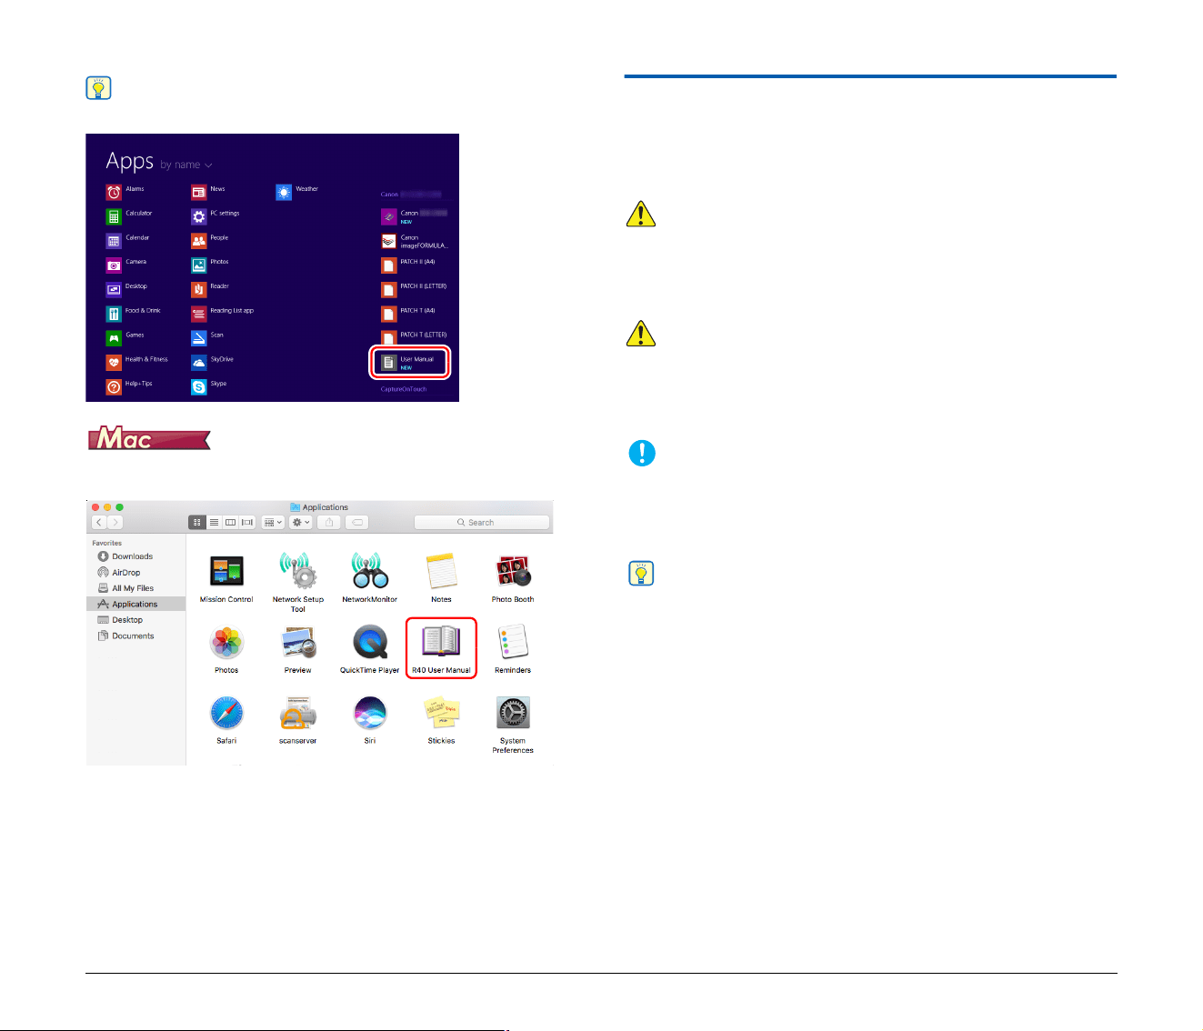
Task: Open the Food & Drink app
Action: tap(133, 314)
